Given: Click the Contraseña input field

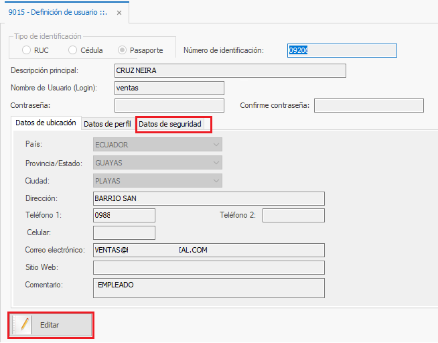Looking at the screenshot, I should [169, 105].
